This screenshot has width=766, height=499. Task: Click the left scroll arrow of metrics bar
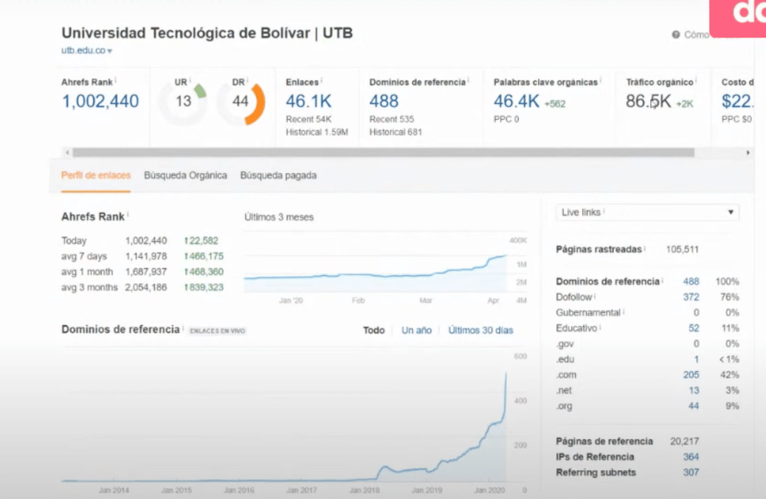(68, 153)
